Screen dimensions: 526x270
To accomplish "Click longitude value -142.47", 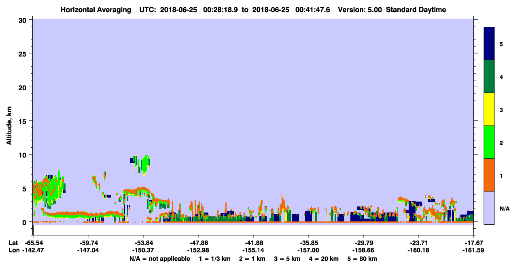I will coord(34,250).
